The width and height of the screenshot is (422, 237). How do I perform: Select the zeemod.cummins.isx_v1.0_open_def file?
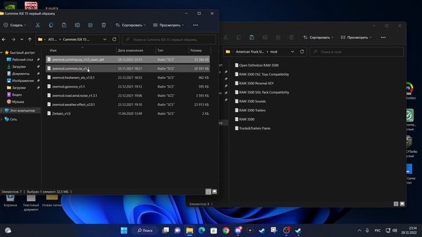[x=128, y=59]
